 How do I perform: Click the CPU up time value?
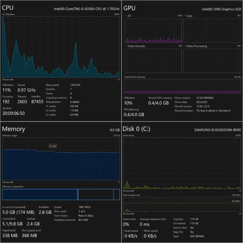14,113
